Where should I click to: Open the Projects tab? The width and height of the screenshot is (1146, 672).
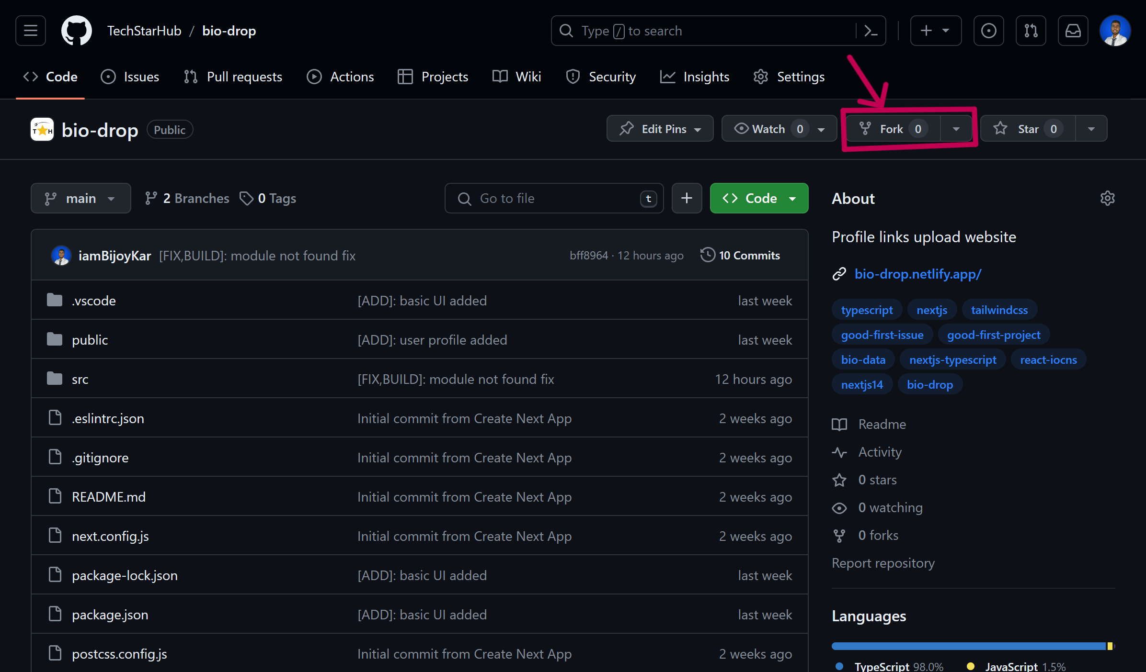pyautogui.click(x=433, y=77)
